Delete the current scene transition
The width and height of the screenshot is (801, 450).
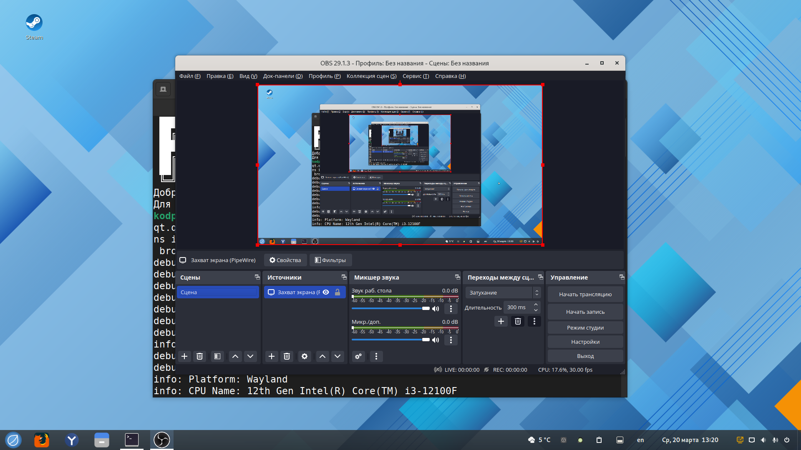518,321
